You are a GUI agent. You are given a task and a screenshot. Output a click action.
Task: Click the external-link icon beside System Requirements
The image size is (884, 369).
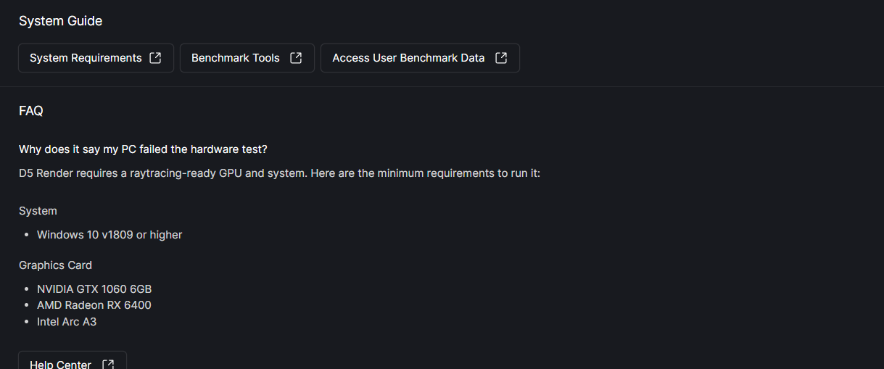[x=155, y=58]
